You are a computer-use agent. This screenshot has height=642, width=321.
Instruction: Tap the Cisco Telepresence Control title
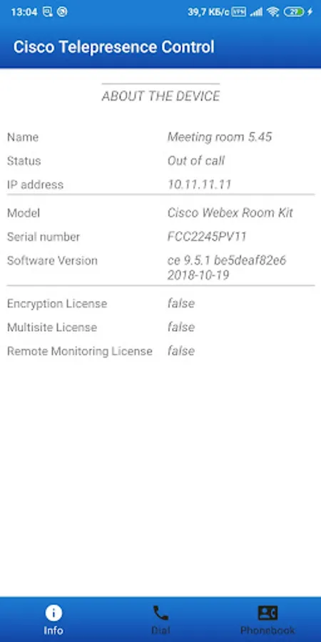[114, 46]
